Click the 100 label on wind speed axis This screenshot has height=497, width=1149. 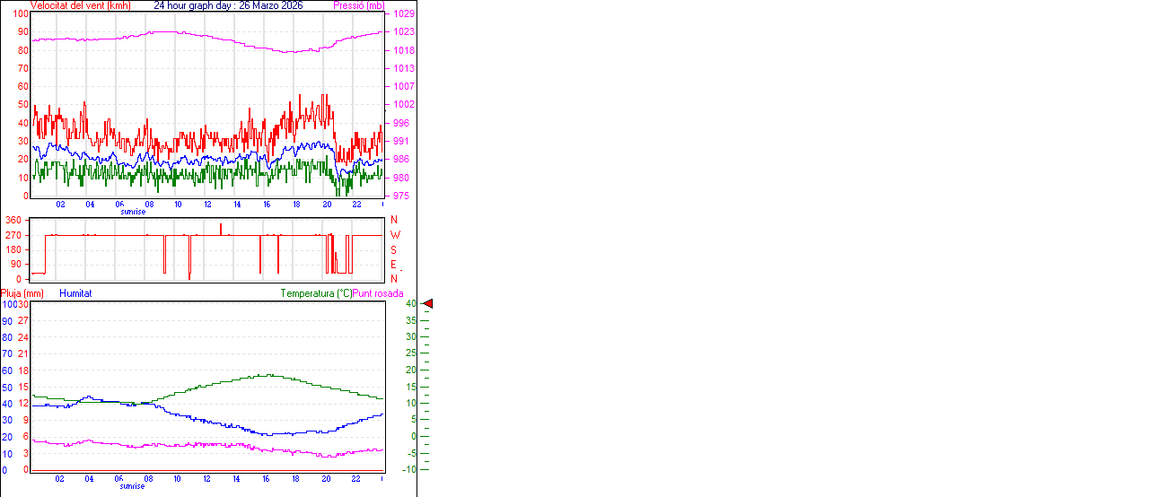click(x=20, y=14)
